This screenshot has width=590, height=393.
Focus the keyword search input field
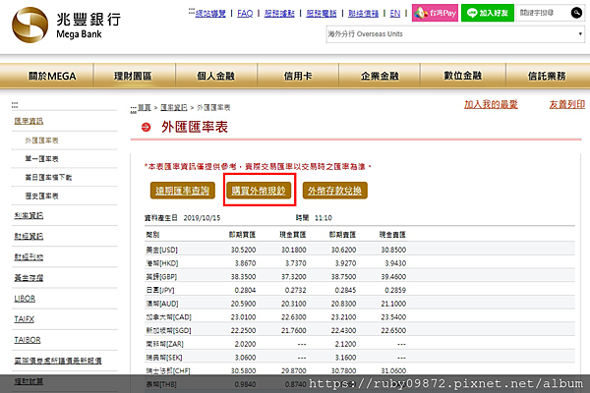[542, 13]
